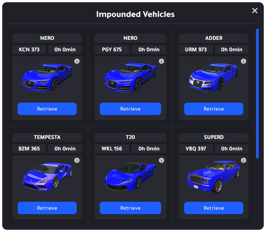The width and height of the screenshot is (266, 232).
Task: Click the SUPERD vehicle name label
Action: tap(214, 137)
